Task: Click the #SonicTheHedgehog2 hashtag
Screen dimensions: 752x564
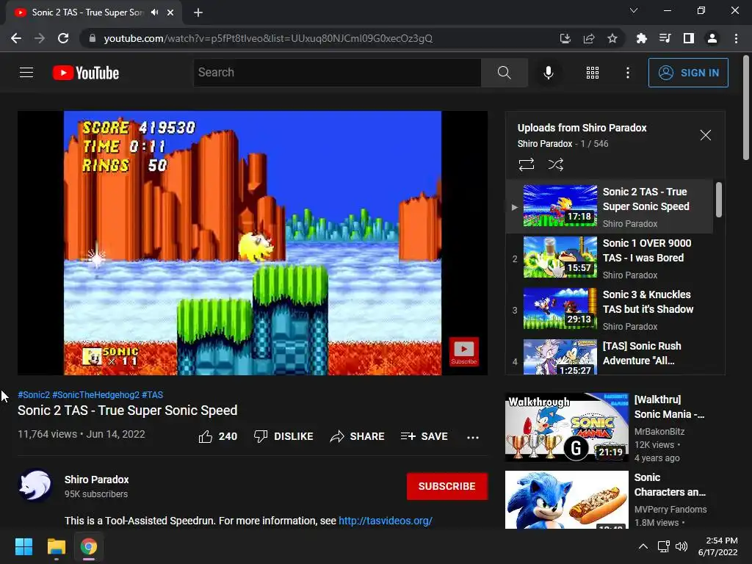Action: [x=95, y=394]
